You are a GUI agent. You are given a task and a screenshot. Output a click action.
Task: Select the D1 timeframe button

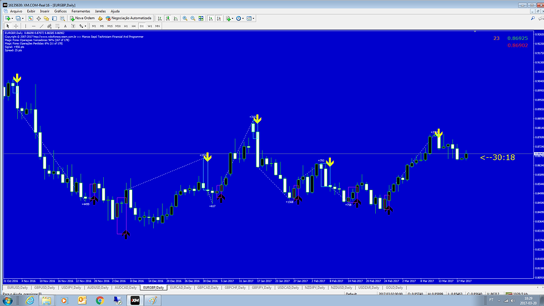[142, 26]
